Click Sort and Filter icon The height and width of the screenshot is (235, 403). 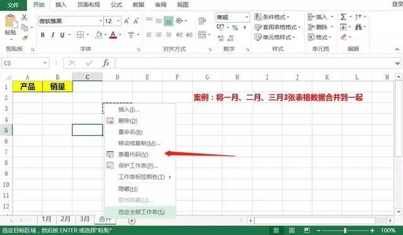click(358, 17)
